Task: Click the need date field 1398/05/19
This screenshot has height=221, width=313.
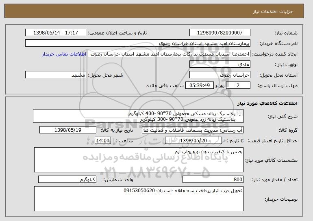Action: [x=68, y=130]
